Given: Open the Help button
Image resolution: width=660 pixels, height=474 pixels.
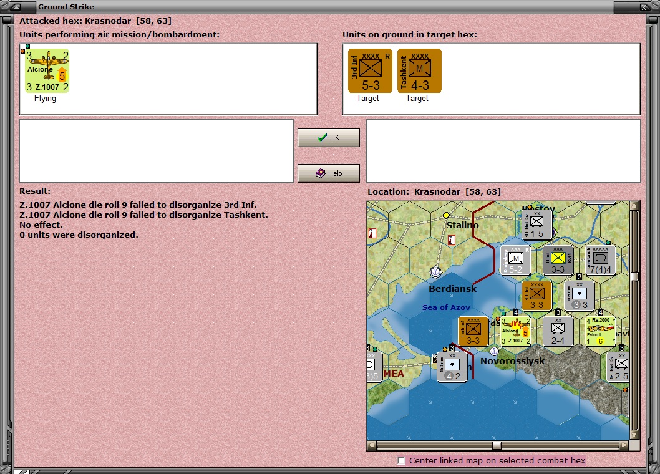Looking at the screenshot, I should (328, 173).
